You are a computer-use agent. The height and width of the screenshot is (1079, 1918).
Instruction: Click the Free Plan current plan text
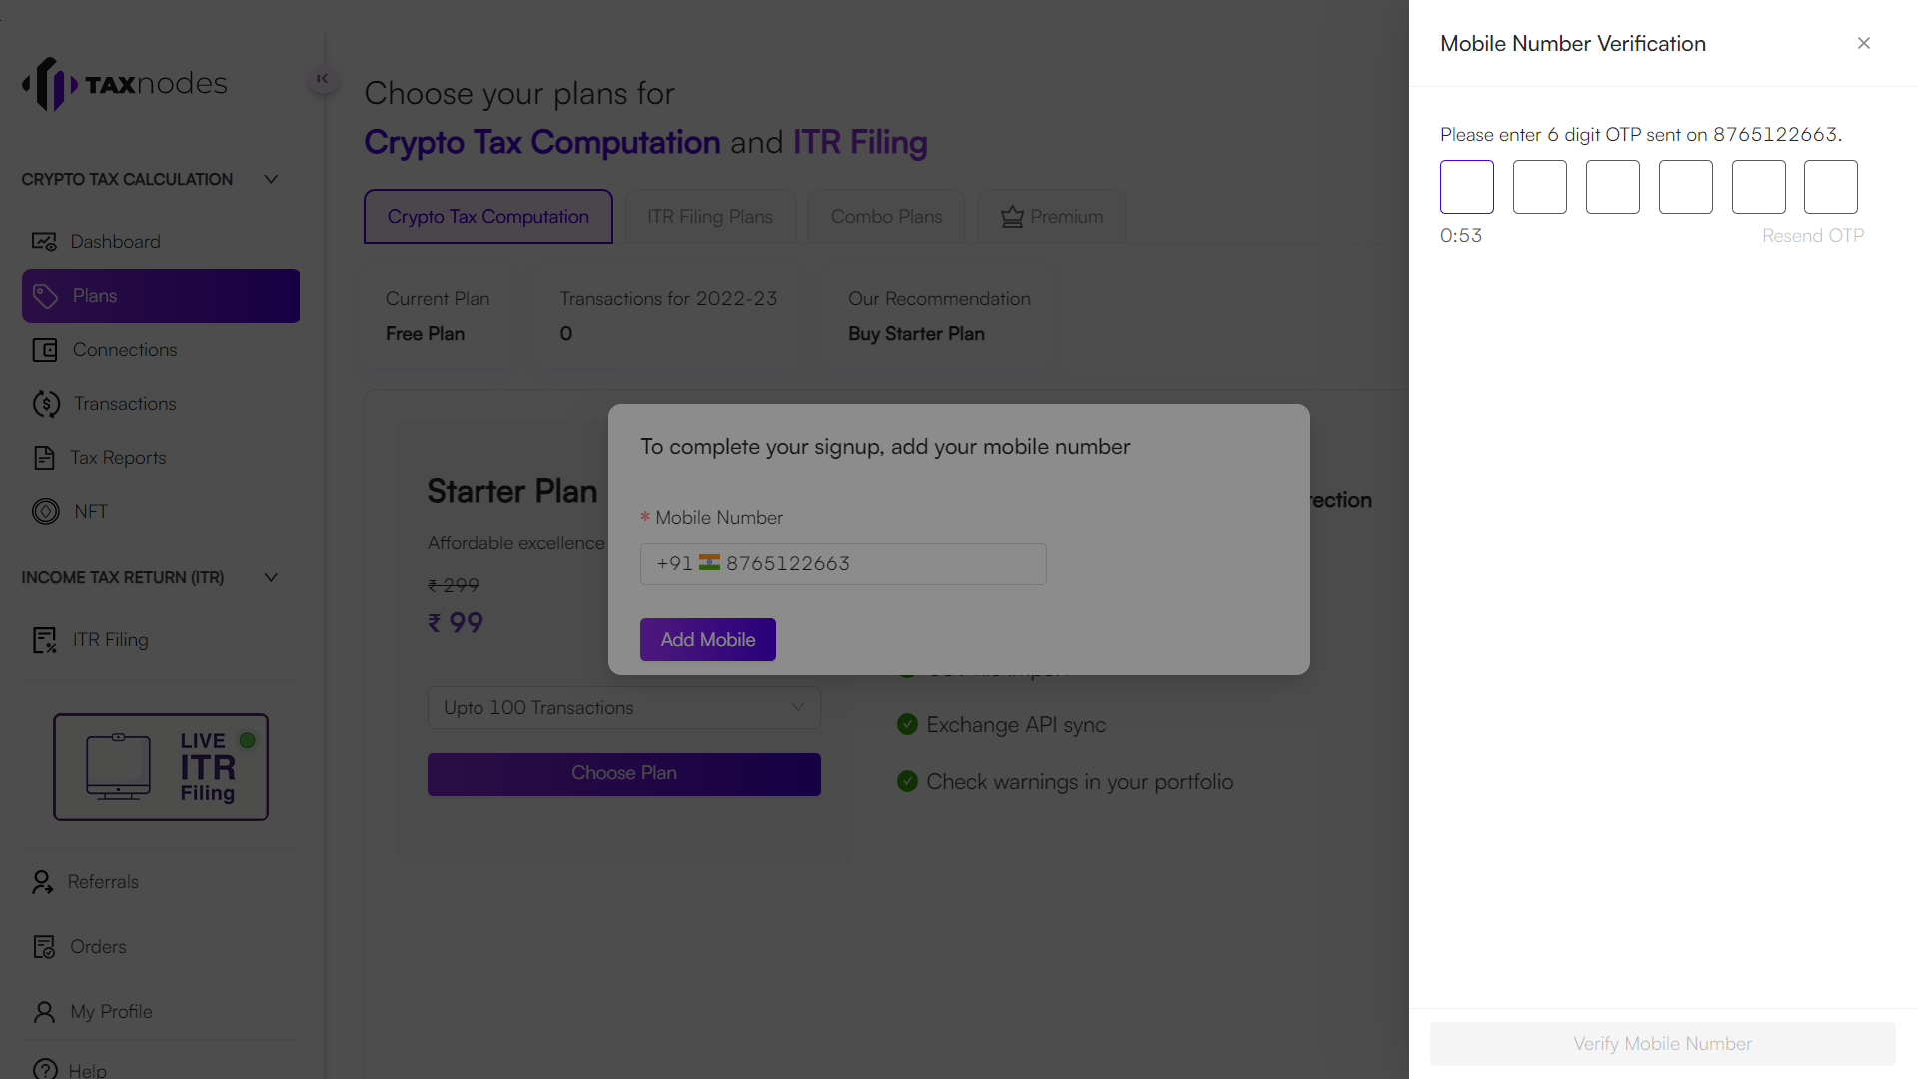pos(425,334)
